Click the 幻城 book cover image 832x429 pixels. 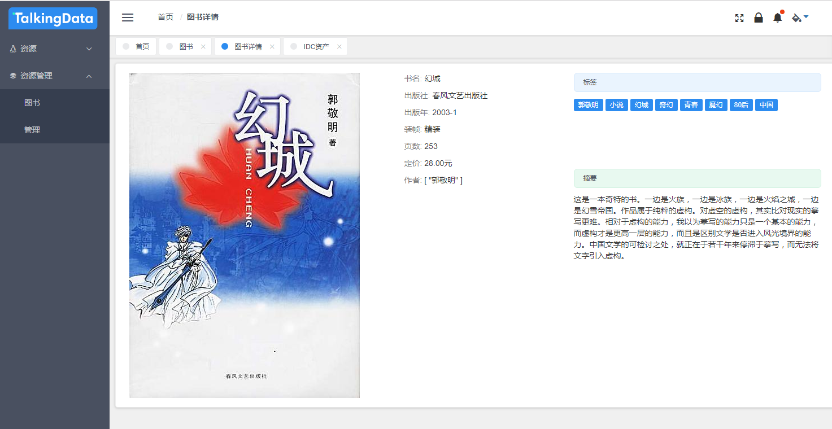click(x=245, y=235)
